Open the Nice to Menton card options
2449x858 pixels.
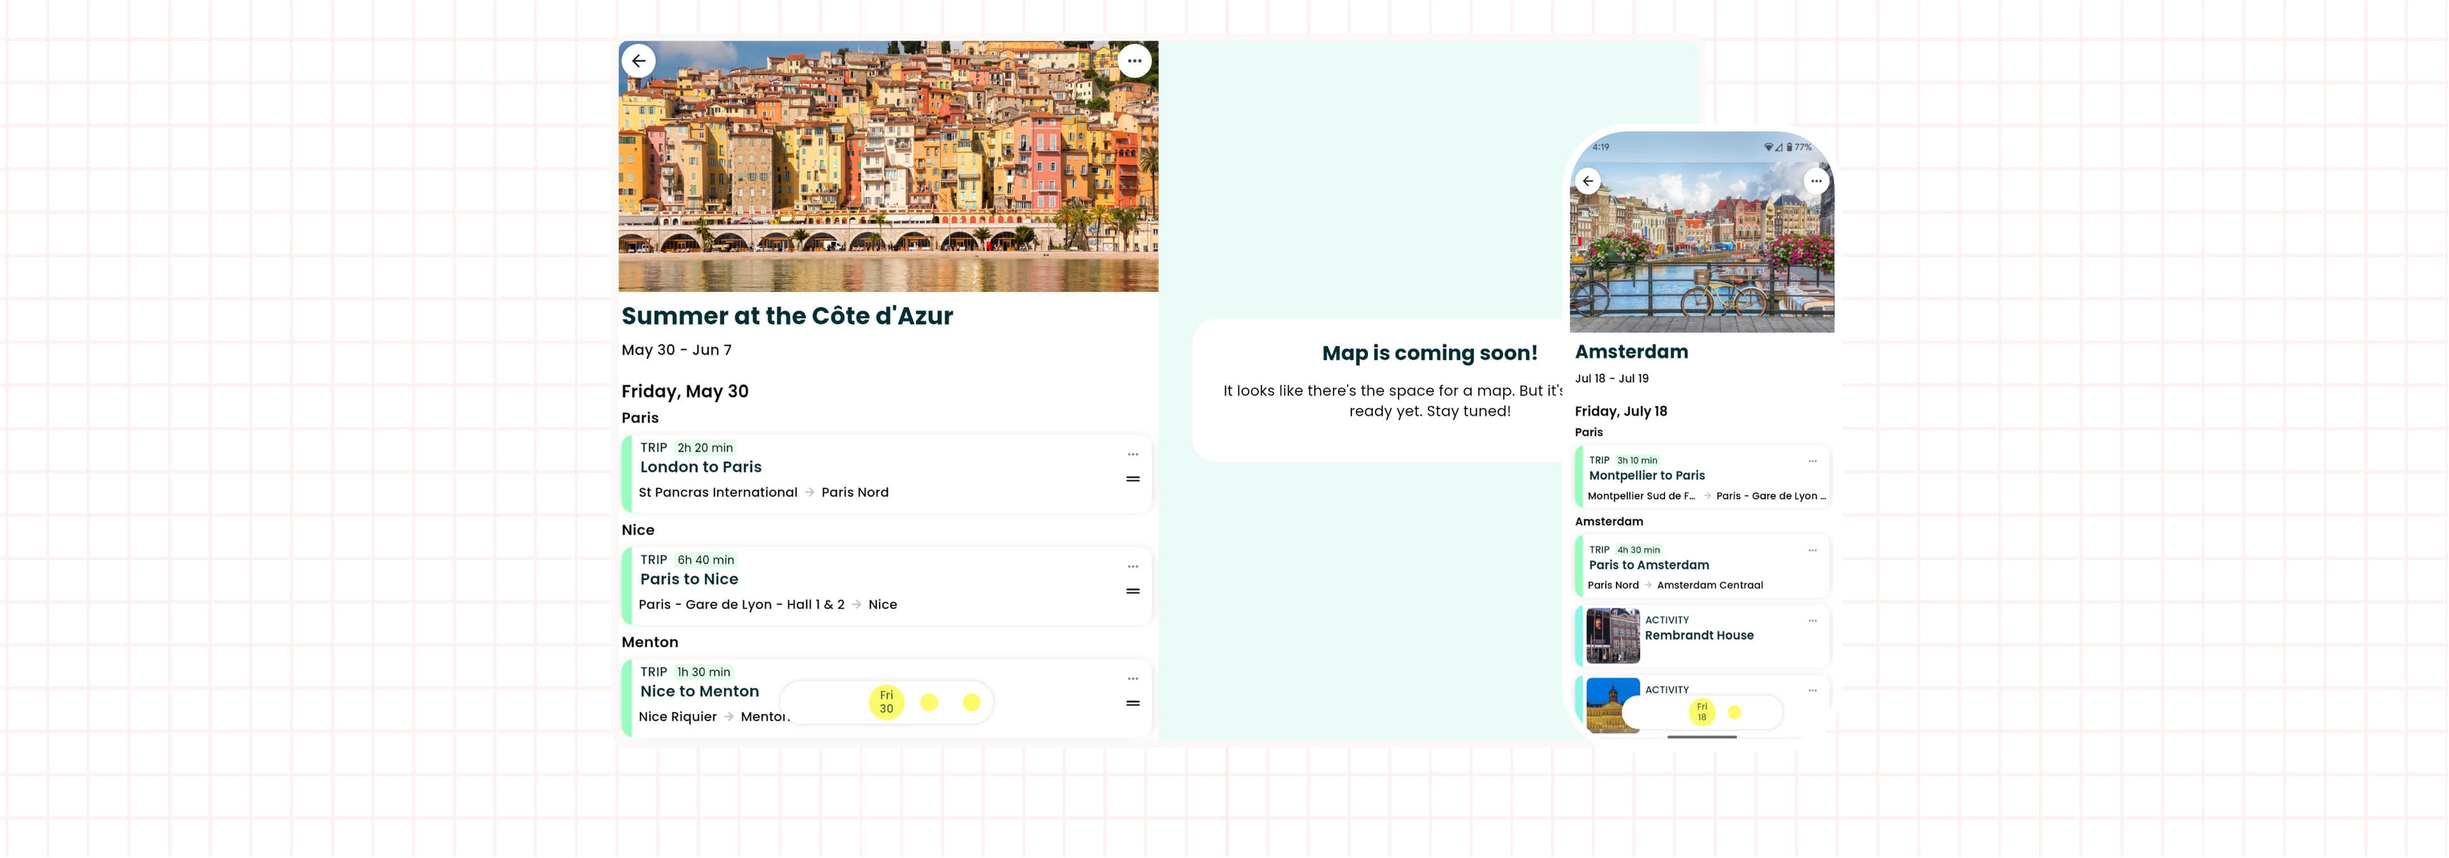coord(1132,679)
